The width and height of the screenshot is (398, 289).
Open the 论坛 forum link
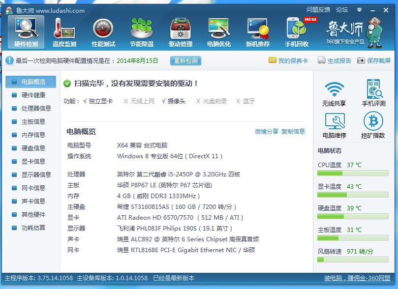point(341,10)
